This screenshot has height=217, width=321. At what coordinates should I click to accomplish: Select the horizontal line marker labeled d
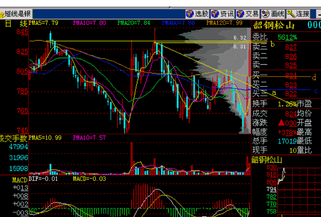(x=314, y=77)
